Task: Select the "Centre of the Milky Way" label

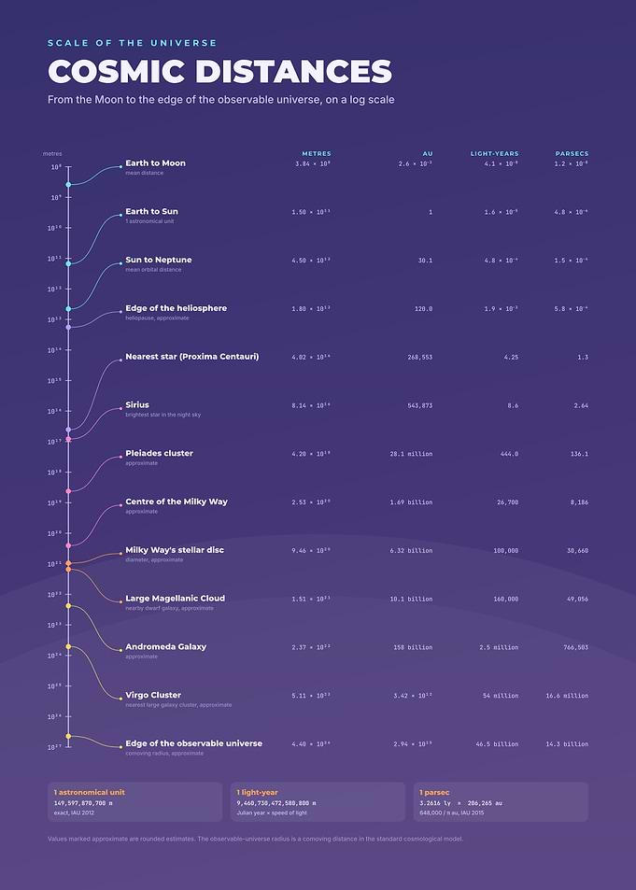Action: click(x=177, y=502)
